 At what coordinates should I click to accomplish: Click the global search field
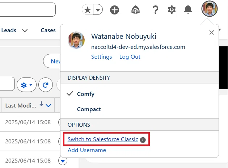point(28,10)
